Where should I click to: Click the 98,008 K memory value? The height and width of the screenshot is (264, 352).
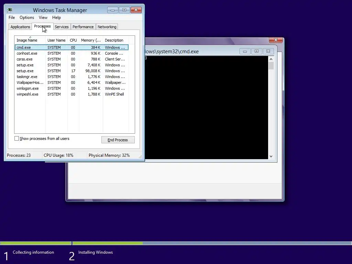(x=93, y=71)
